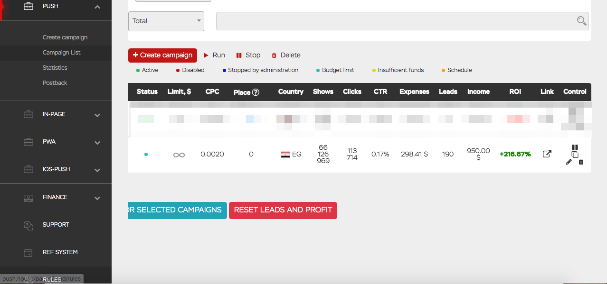607x284 pixels.
Task: Click into the campaign search field
Action: tap(394, 21)
